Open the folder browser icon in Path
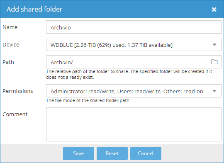Screen dimensions: 224x163 (214, 62)
